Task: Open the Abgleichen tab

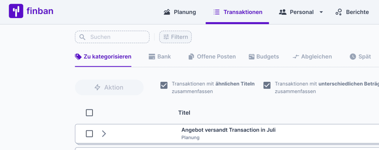Action: tap(312, 57)
